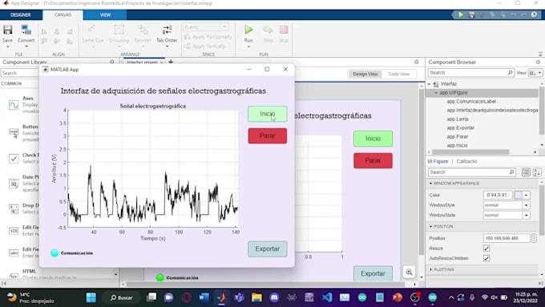Image resolution: width=545 pixels, height=307 pixels.
Task: Switch to the UI Figure properties tab
Action: 438,161
